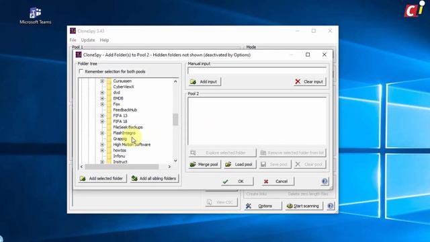Click folder tree scroll down arrow
This screenshot has height=242, width=430.
click(175, 161)
